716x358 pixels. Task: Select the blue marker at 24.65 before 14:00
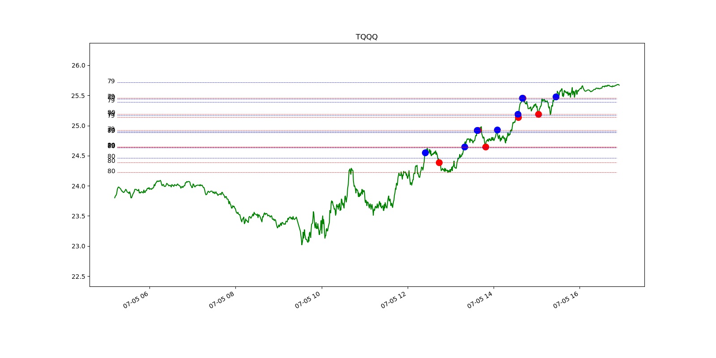[465, 147]
